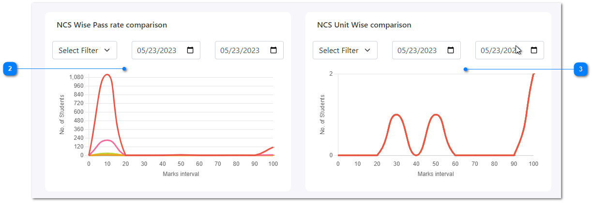593x203 pixels.
Task: Open calendar picker for second Pass rate date
Action: pyautogui.click(x=274, y=50)
